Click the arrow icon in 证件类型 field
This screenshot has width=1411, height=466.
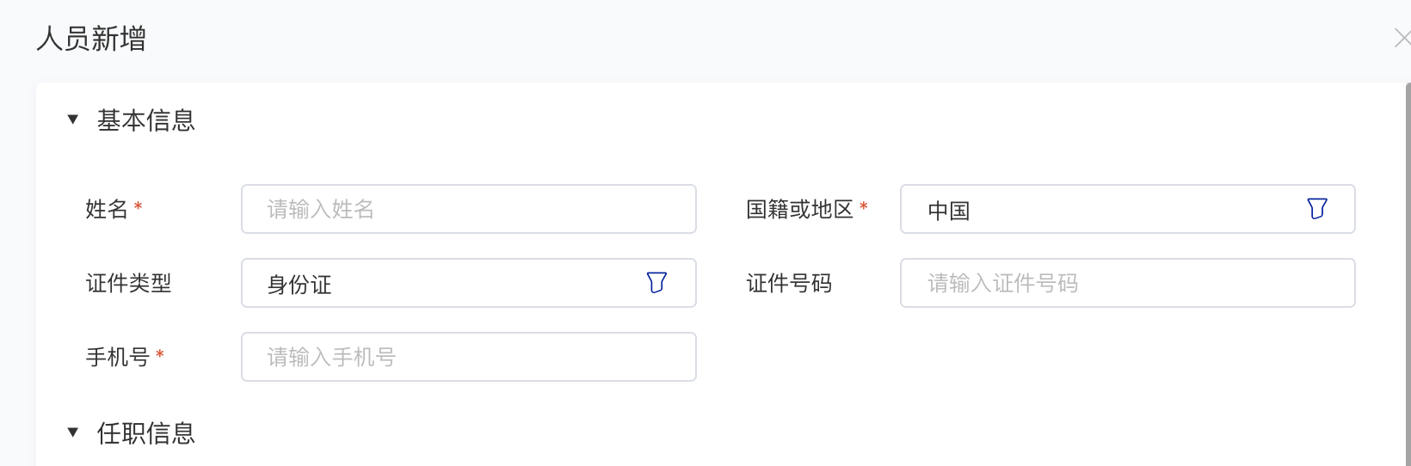[656, 283]
